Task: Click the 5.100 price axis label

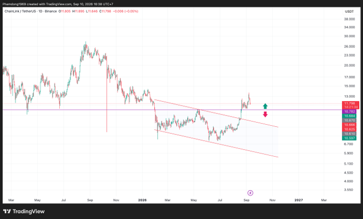Action: click(349, 164)
